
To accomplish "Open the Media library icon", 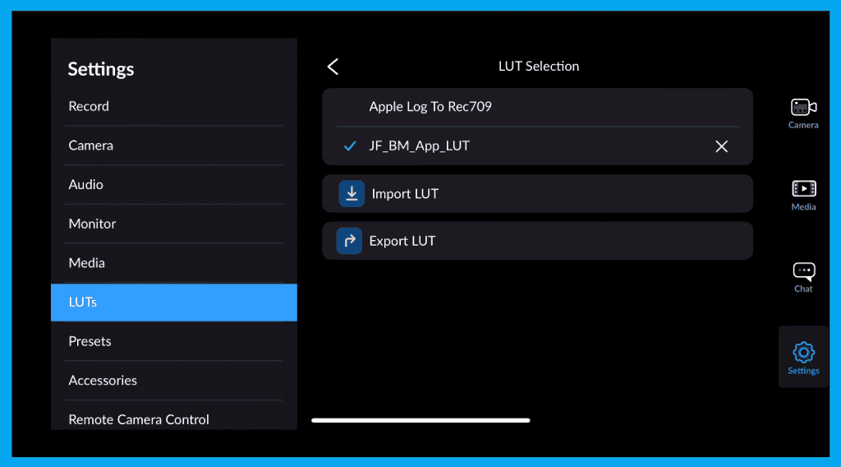I will coord(803,189).
